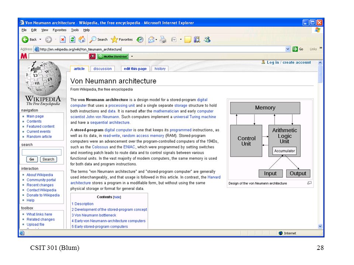The image size is (354, 265).
Task: Click the McAfee M logo
Action: [x=24, y=56]
